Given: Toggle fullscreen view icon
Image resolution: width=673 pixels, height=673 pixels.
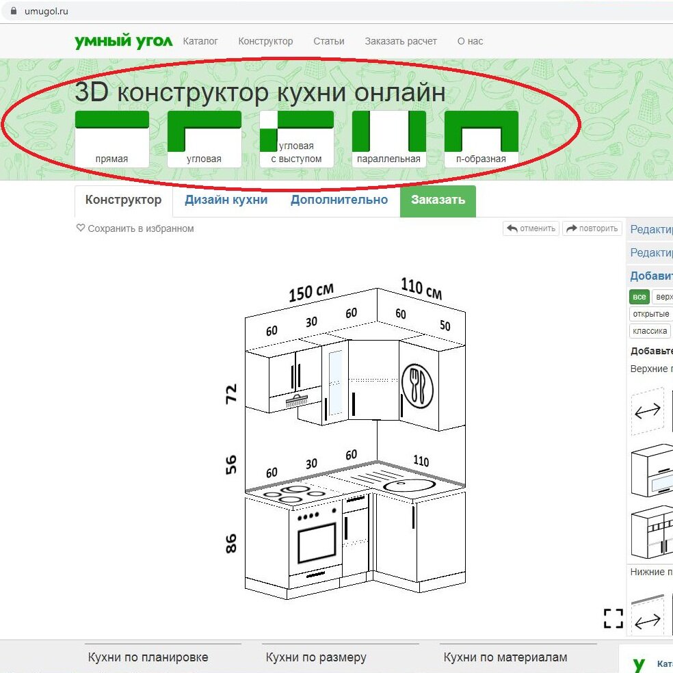Looking at the screenshot, I should click(613, 618).
